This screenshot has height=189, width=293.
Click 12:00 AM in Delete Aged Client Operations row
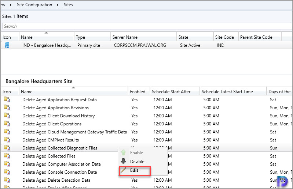click(x=162, y=124)
